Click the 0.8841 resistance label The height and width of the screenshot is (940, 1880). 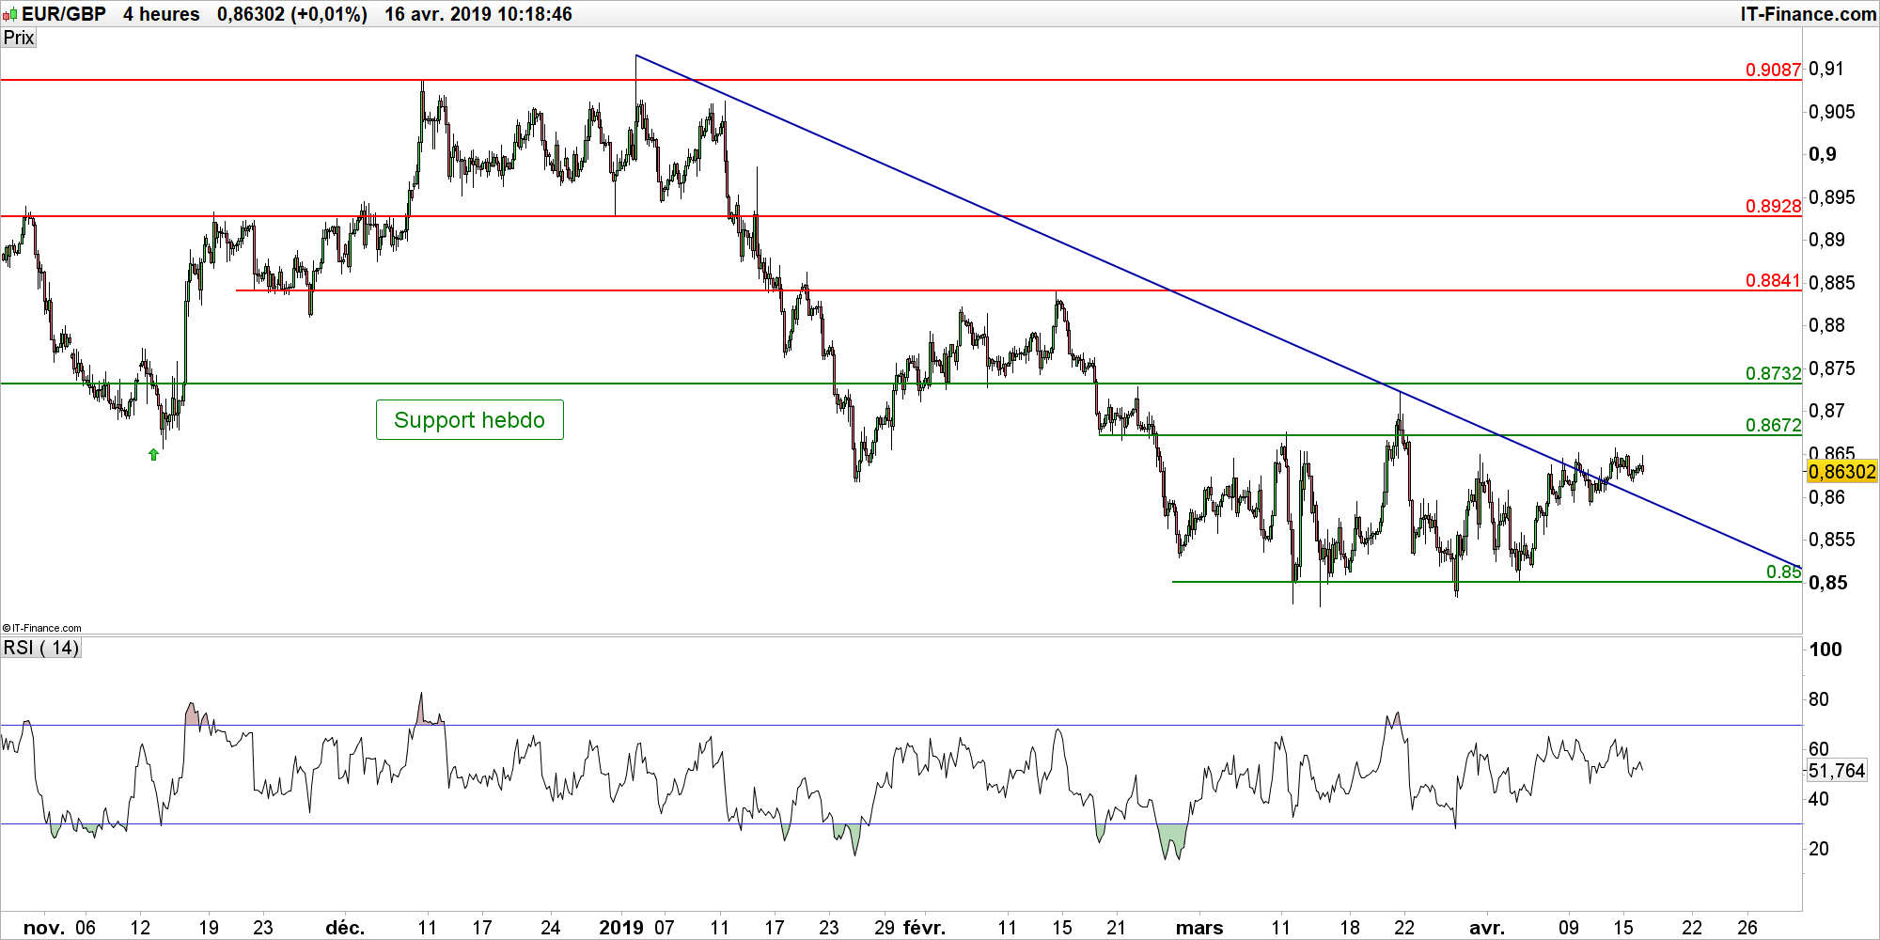[1773, 280]
